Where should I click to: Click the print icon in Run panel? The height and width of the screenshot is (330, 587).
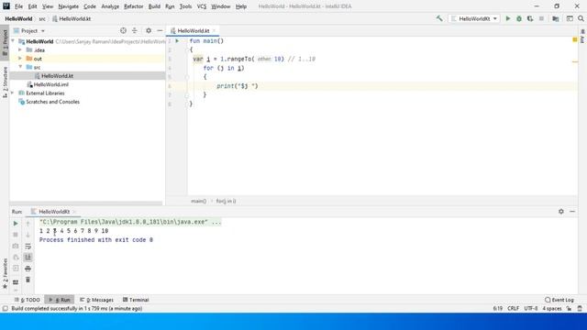(28, 269)
